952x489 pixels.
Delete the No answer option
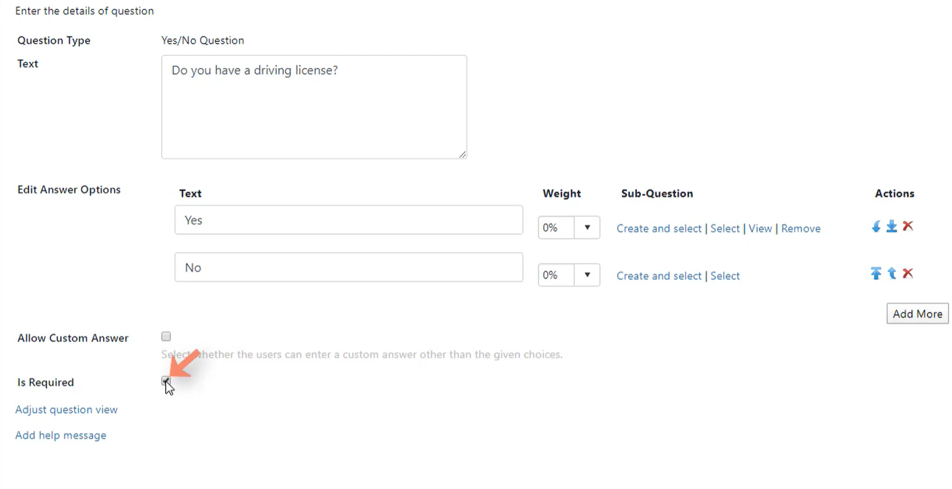tap(908, 273)
